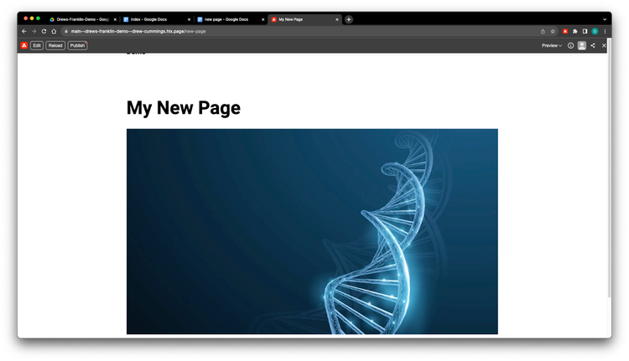This screenshot has width=629, height=361.
Task: Click the page vertical scrollbar
Action: [x=610, y=168]
